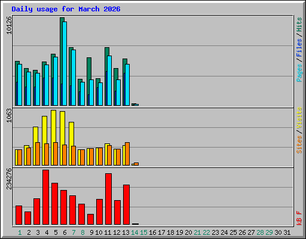Click the day 7 cyan files bar
Screen dimensions: 306x239
click(x=74, y=78)
